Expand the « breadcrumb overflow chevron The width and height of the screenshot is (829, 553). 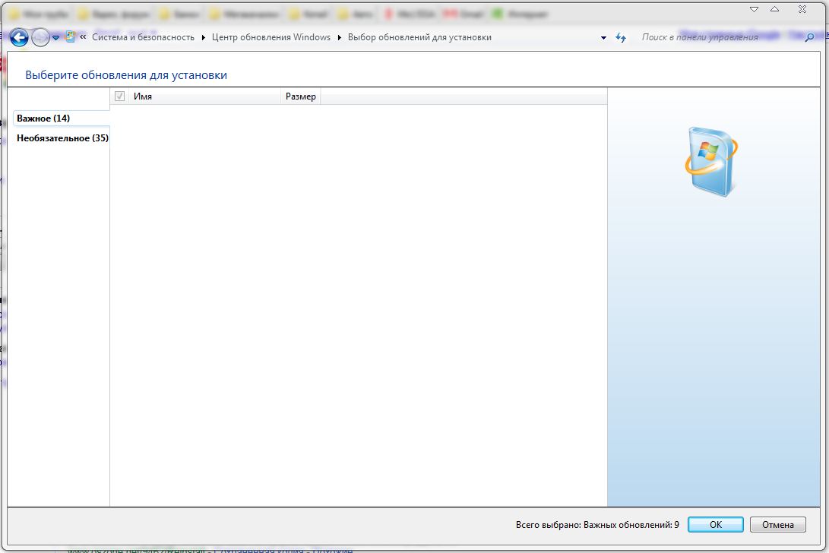click(83, 37)
